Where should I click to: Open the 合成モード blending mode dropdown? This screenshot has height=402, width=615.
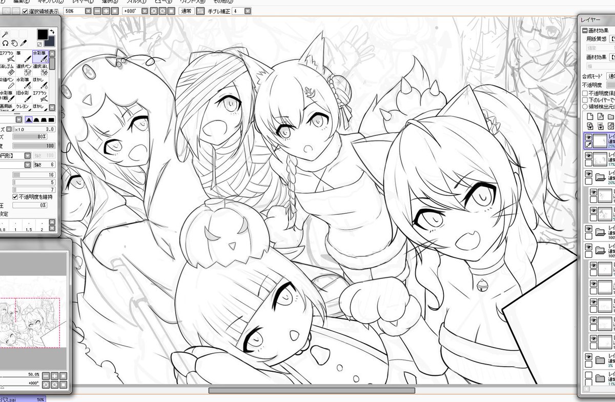[611, 76]
